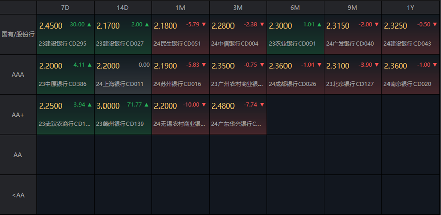This screenshot has width=441, height=215.
Task: Click the green up arrow beside 1.01
Action: [x=319, y=25]
